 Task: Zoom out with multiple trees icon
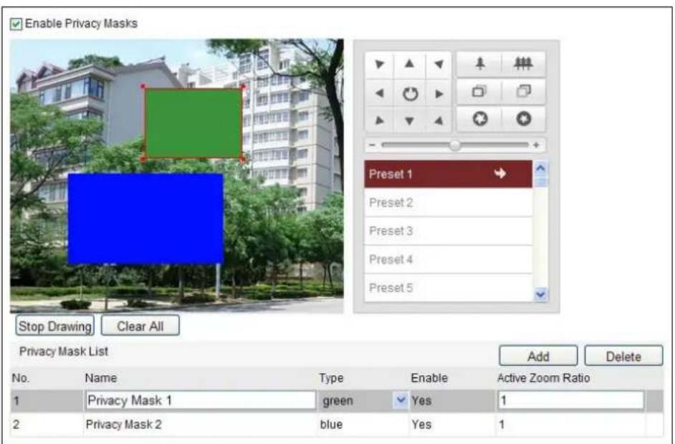[x=524, y=64]
